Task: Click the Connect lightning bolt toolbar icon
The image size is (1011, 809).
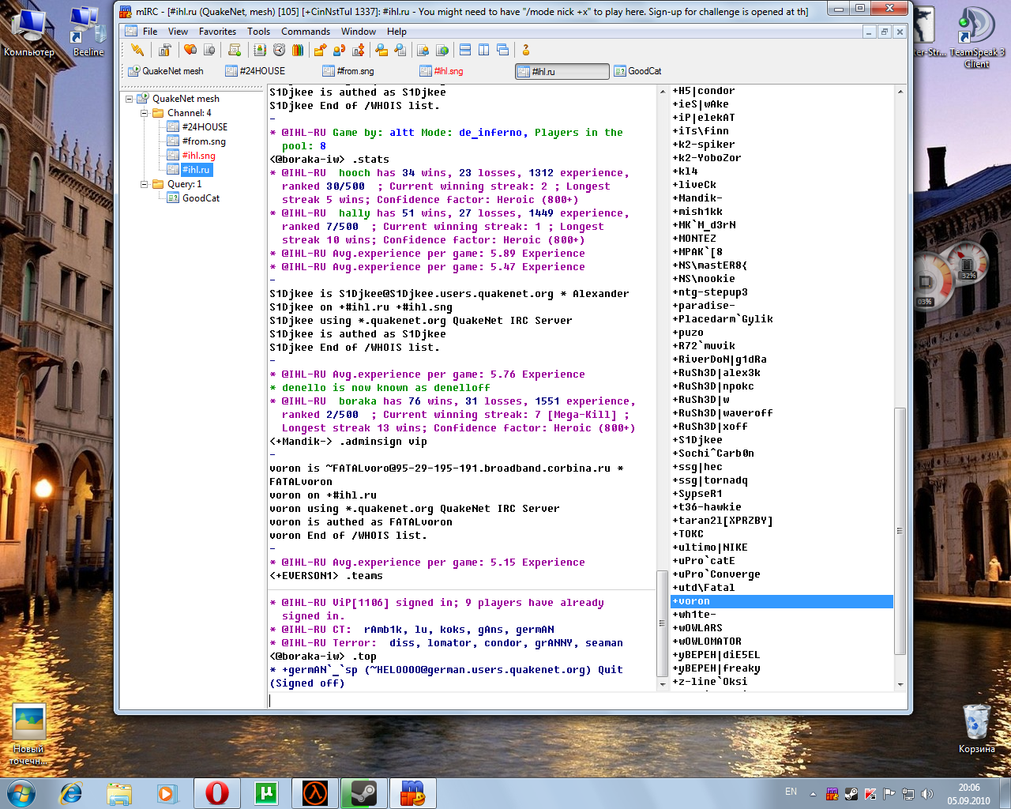Action: click(x=137, y=50)
